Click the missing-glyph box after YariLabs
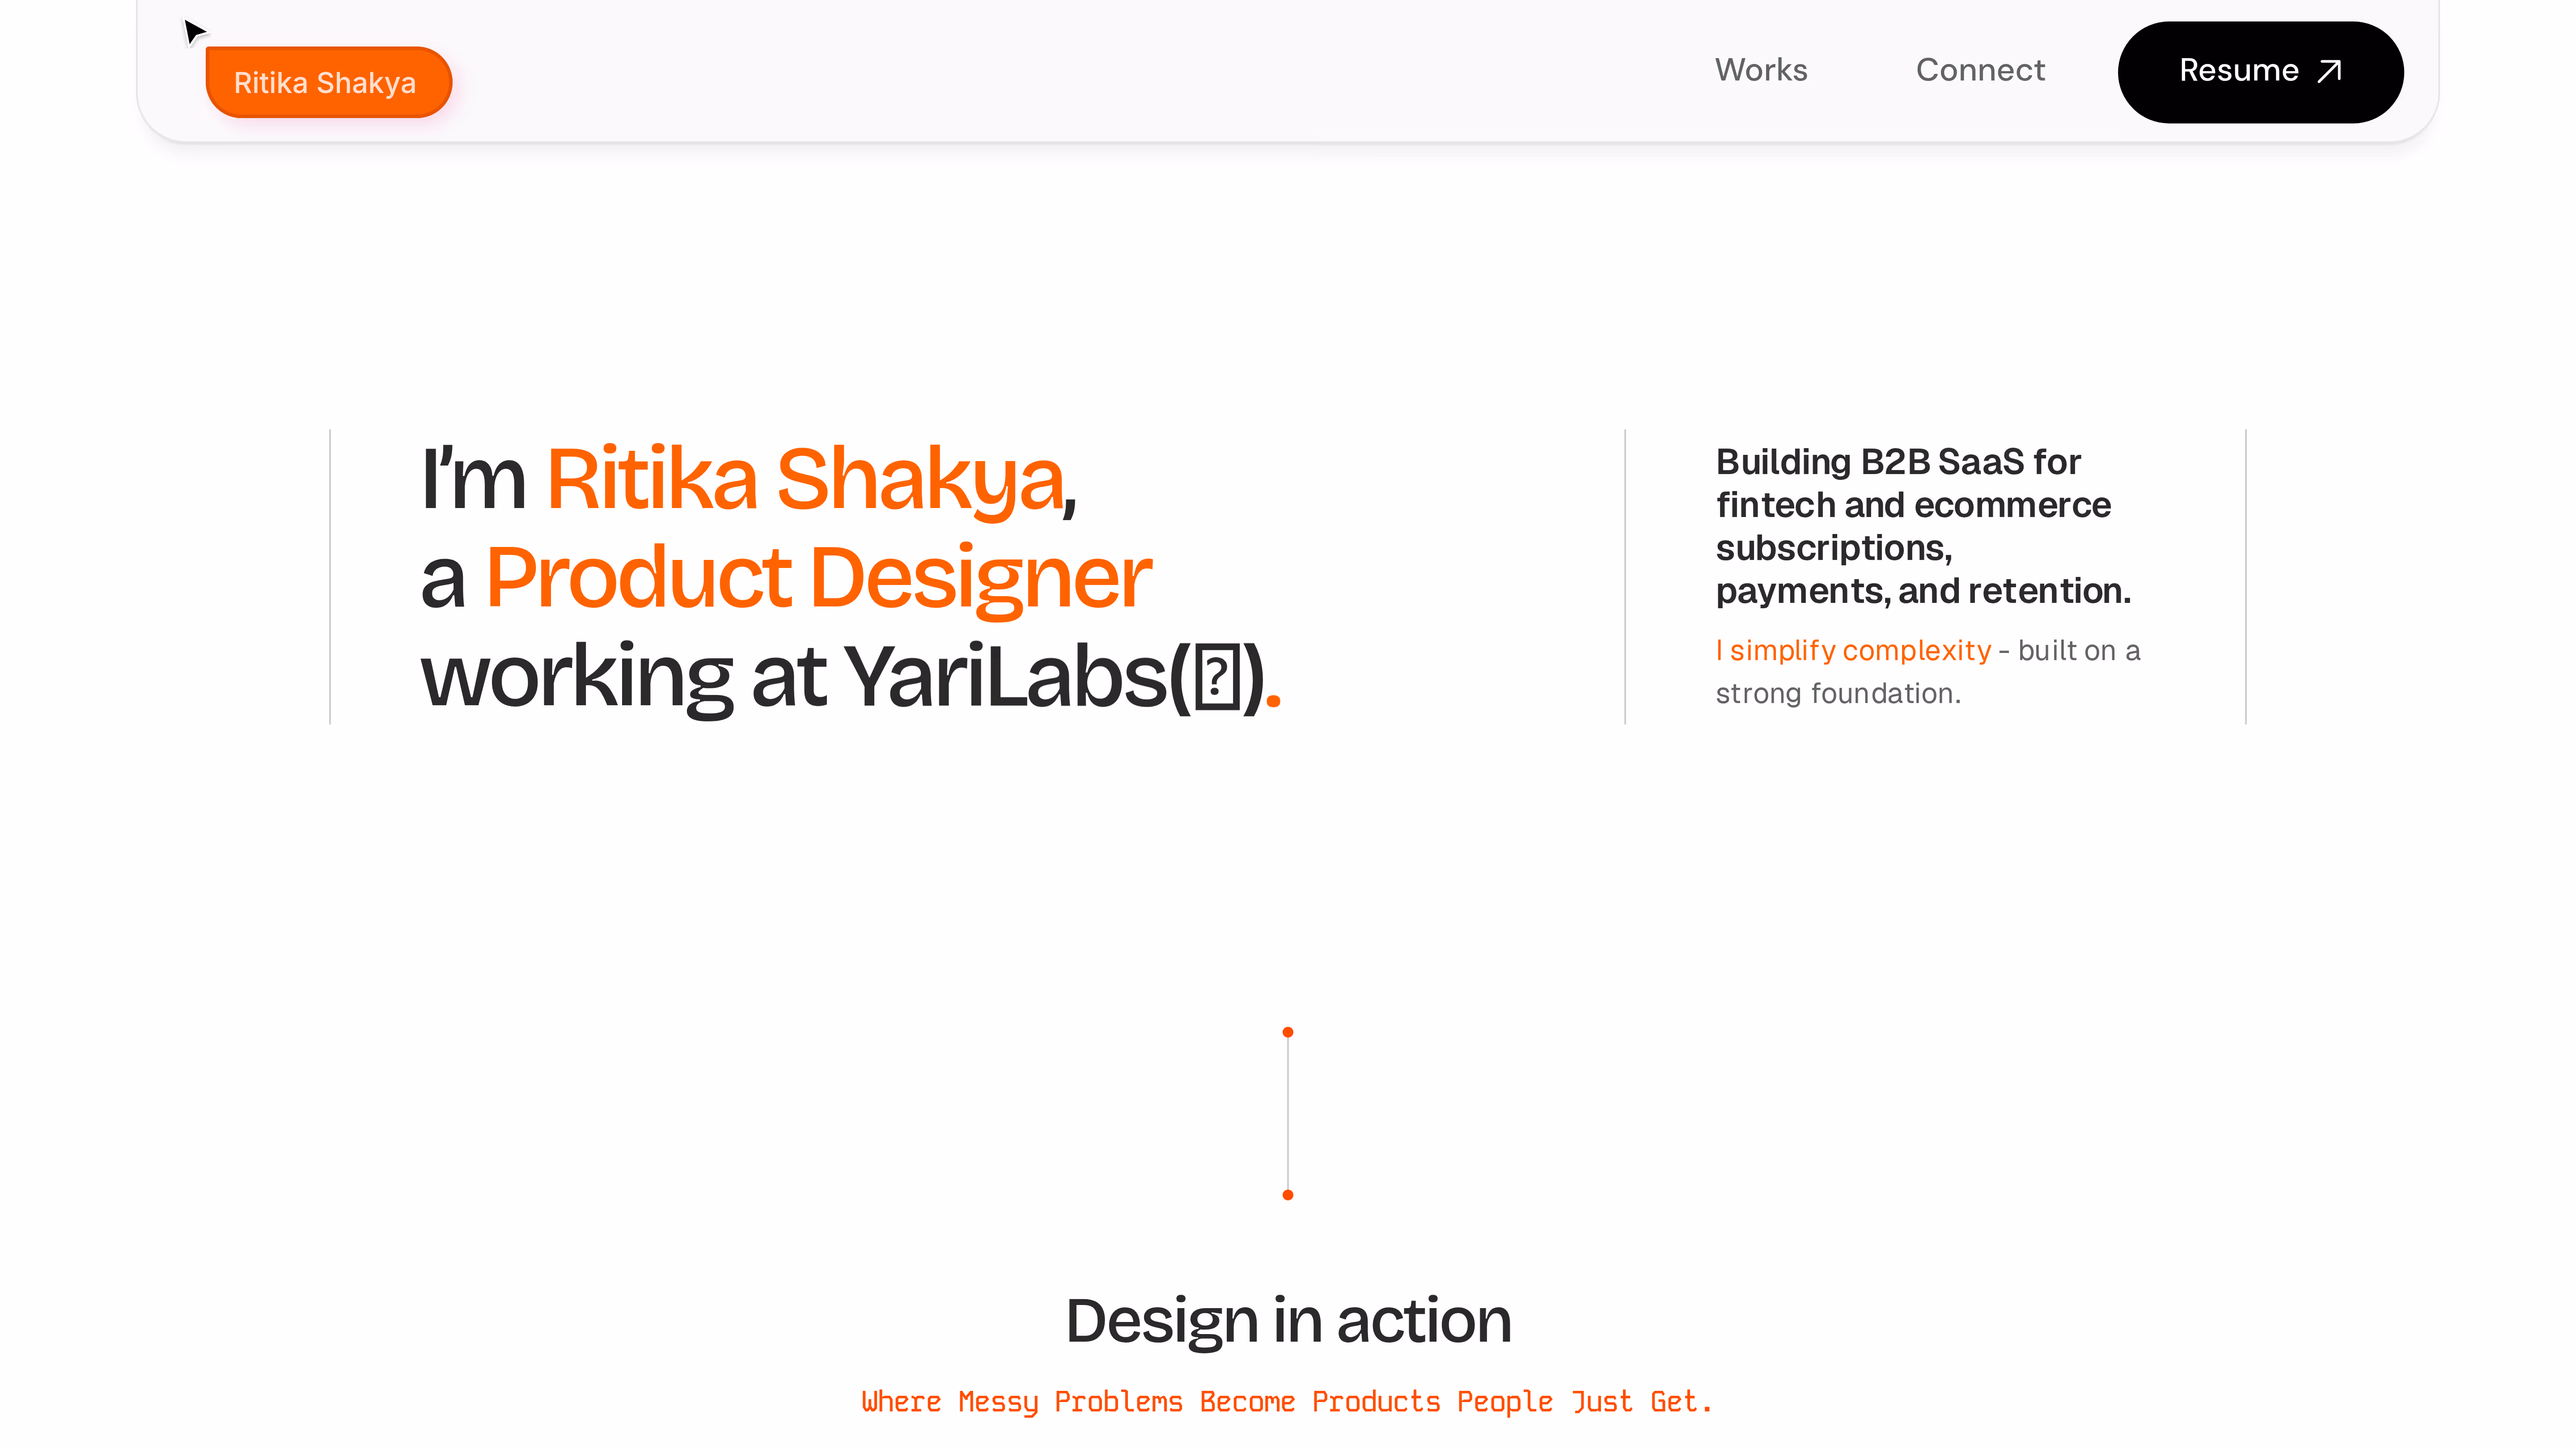 [1217, 677]
